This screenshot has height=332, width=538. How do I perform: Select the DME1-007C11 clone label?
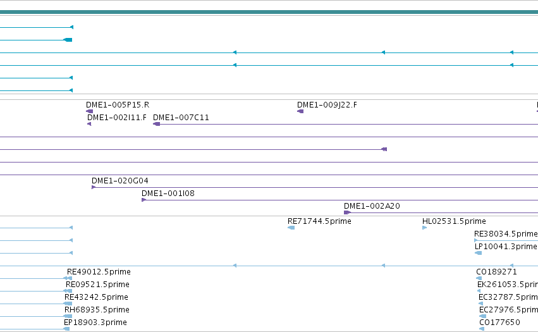click(181, 118)
